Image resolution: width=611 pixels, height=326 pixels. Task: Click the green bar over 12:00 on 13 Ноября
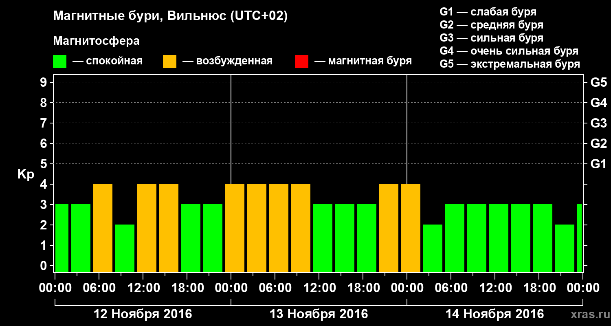(323, 238)
